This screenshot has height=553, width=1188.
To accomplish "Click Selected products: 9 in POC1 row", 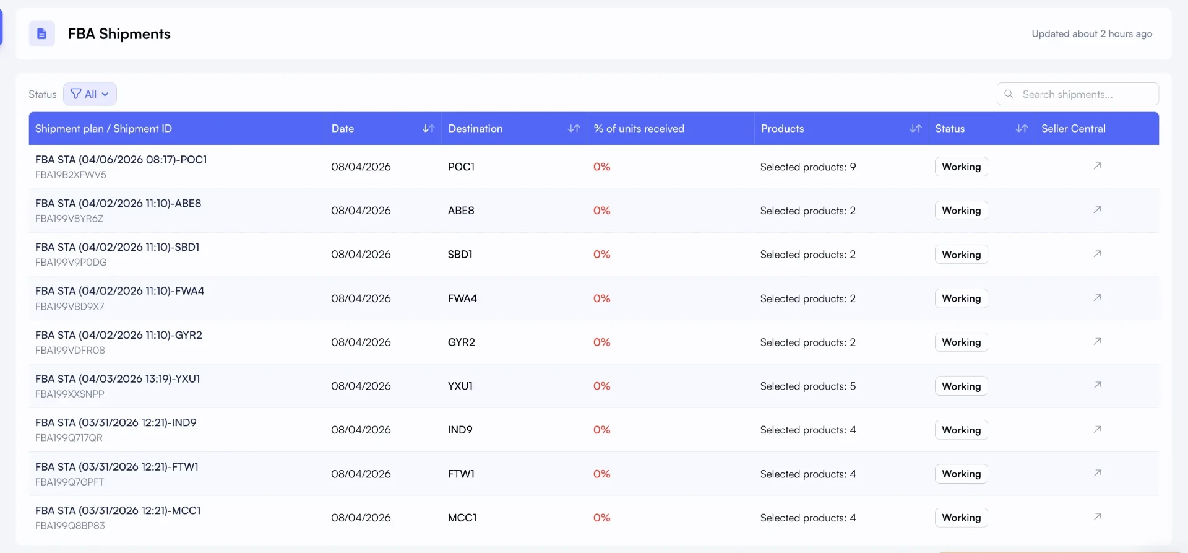I will pyautogui.click(x=808, y=167).
